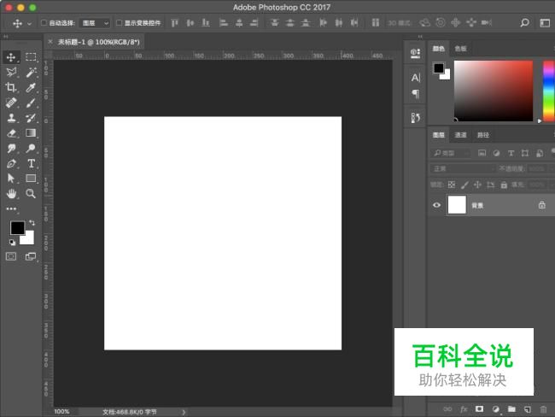Expand the layer filter 类型 dropdown

click(x=453, y=153)
